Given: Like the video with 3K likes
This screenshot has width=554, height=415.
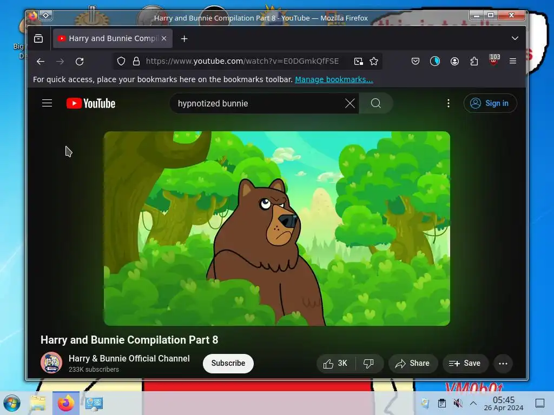Looking at the screenshot, I should pyautogui.click(x=335, y=364).
